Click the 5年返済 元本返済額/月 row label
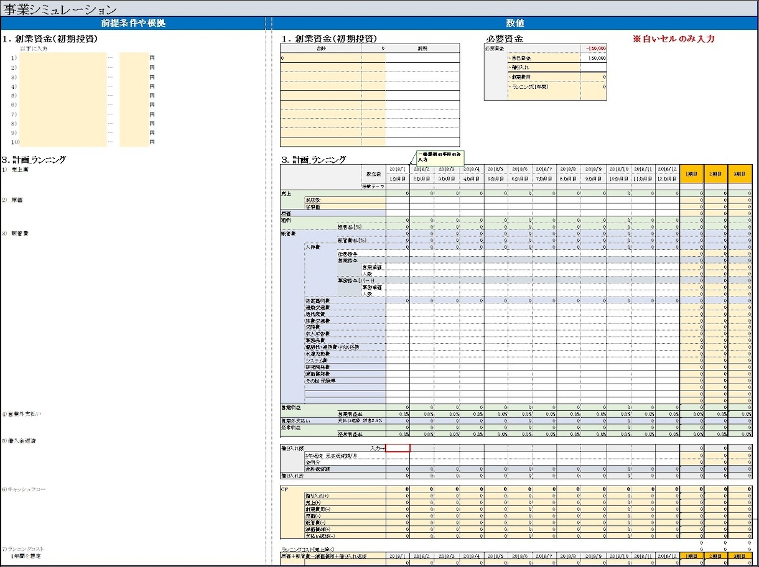The image size is (759, 567). (345, 455)
